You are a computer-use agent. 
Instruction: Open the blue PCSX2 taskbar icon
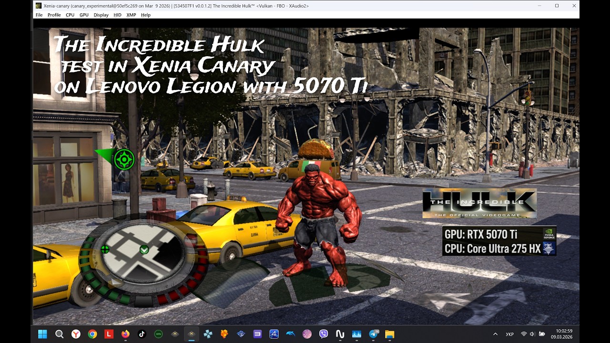click(241, 334)
